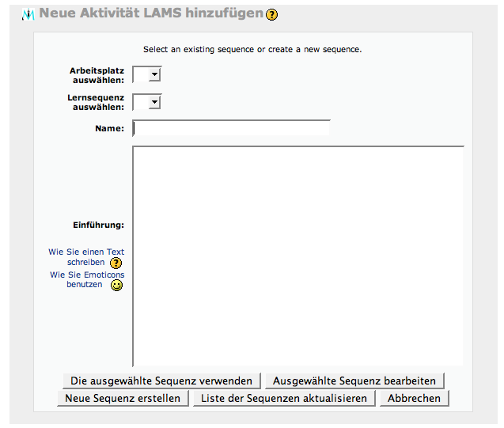Open the Lernsequenz auswählen dropdown
Screen dimensions: 504x428
(x=147, y=102)
